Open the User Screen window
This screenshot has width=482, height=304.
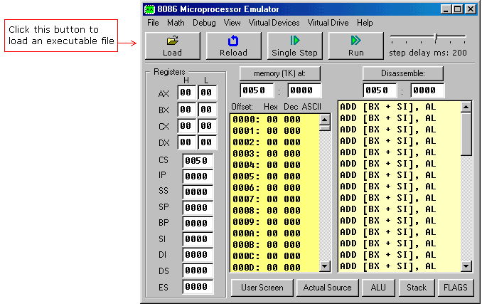[x=262, y=288]
